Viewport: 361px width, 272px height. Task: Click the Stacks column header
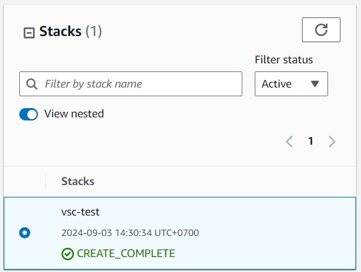(x=78, y=181)
